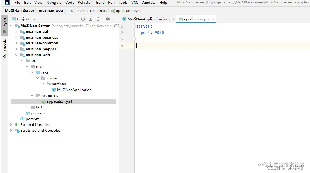This screenshot has width=310, height=173.
Task: Expand the muzinan-common module
Action: pyautogui.click(x=16, y=43)
